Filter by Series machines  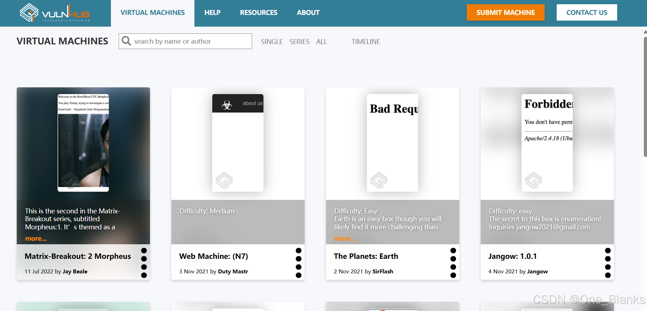pyautogui.click(x=299, y=42)
